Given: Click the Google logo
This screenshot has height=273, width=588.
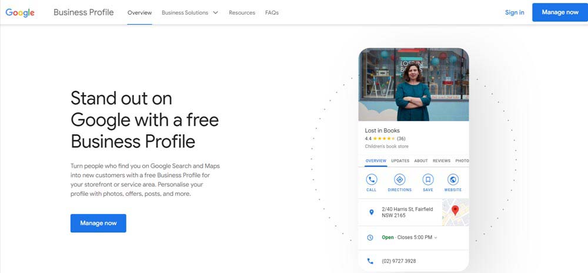Looking at the screenshot, I should click(20, 12).
